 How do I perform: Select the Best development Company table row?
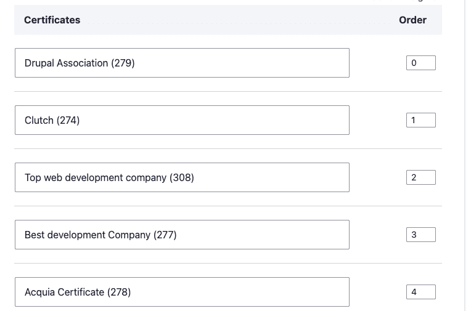(x=376, y=235)
